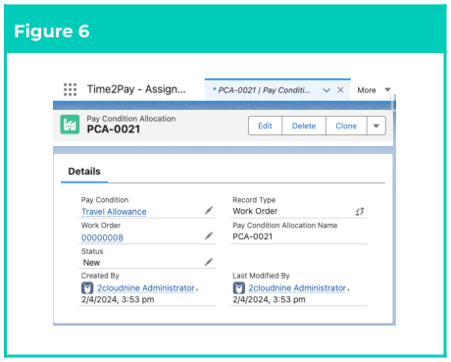Open Work Order 00000008 link
The image size is (451, 362).
[102, 237]
